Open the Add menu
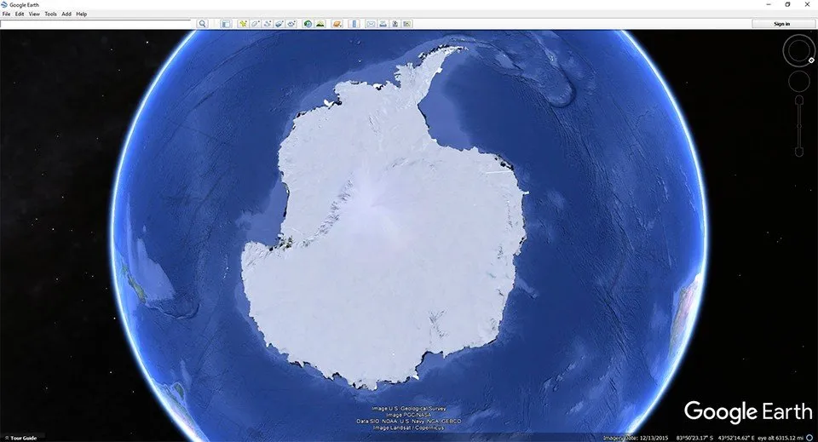The image size is (818, 442). click(66, 14)
